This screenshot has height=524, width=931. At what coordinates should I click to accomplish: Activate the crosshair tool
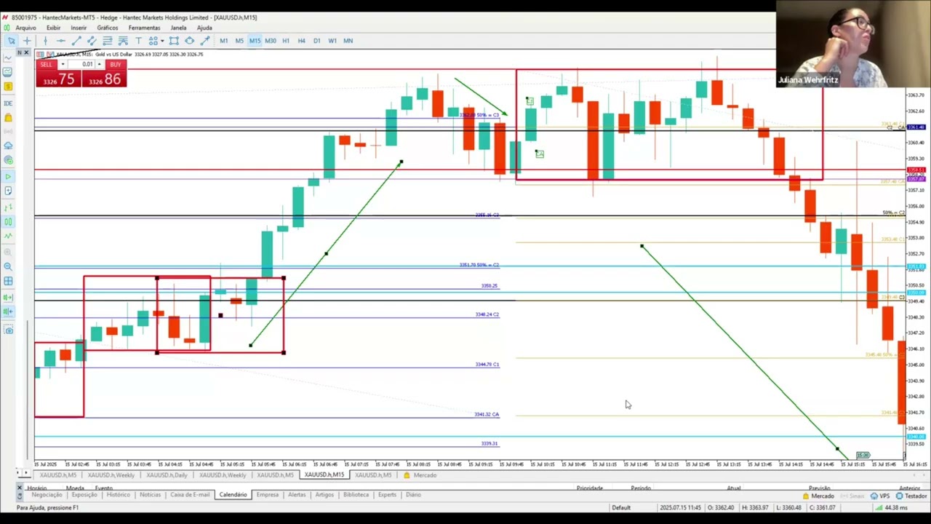pyautogui.click(x=27, y=41)
